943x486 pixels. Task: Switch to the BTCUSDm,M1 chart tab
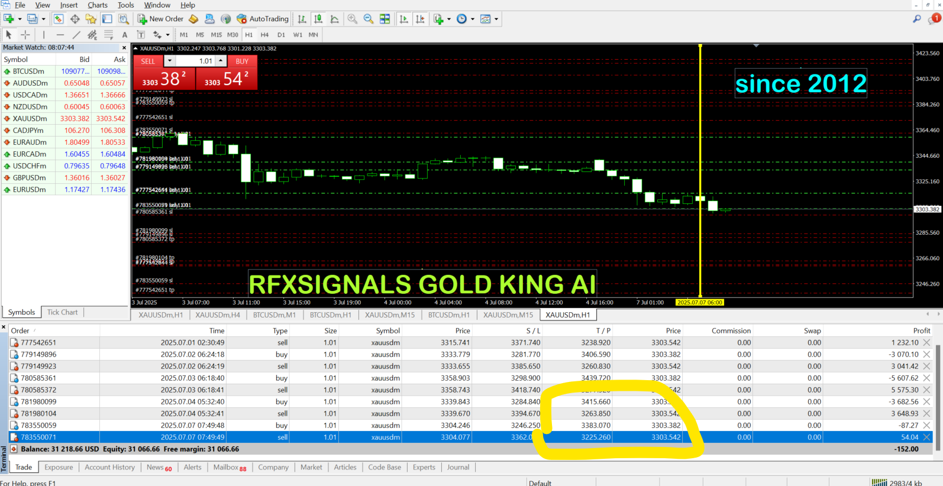[274, 315]
